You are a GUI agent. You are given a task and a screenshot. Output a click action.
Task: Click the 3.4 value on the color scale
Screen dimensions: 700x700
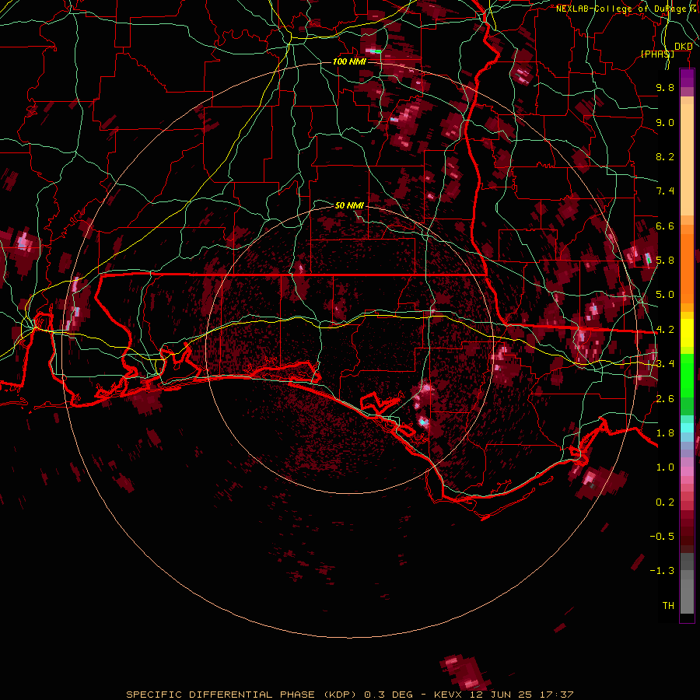[665, 364]
